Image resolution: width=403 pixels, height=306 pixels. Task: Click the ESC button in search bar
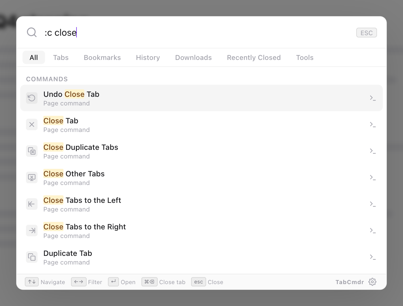click(x=367, y=33)
